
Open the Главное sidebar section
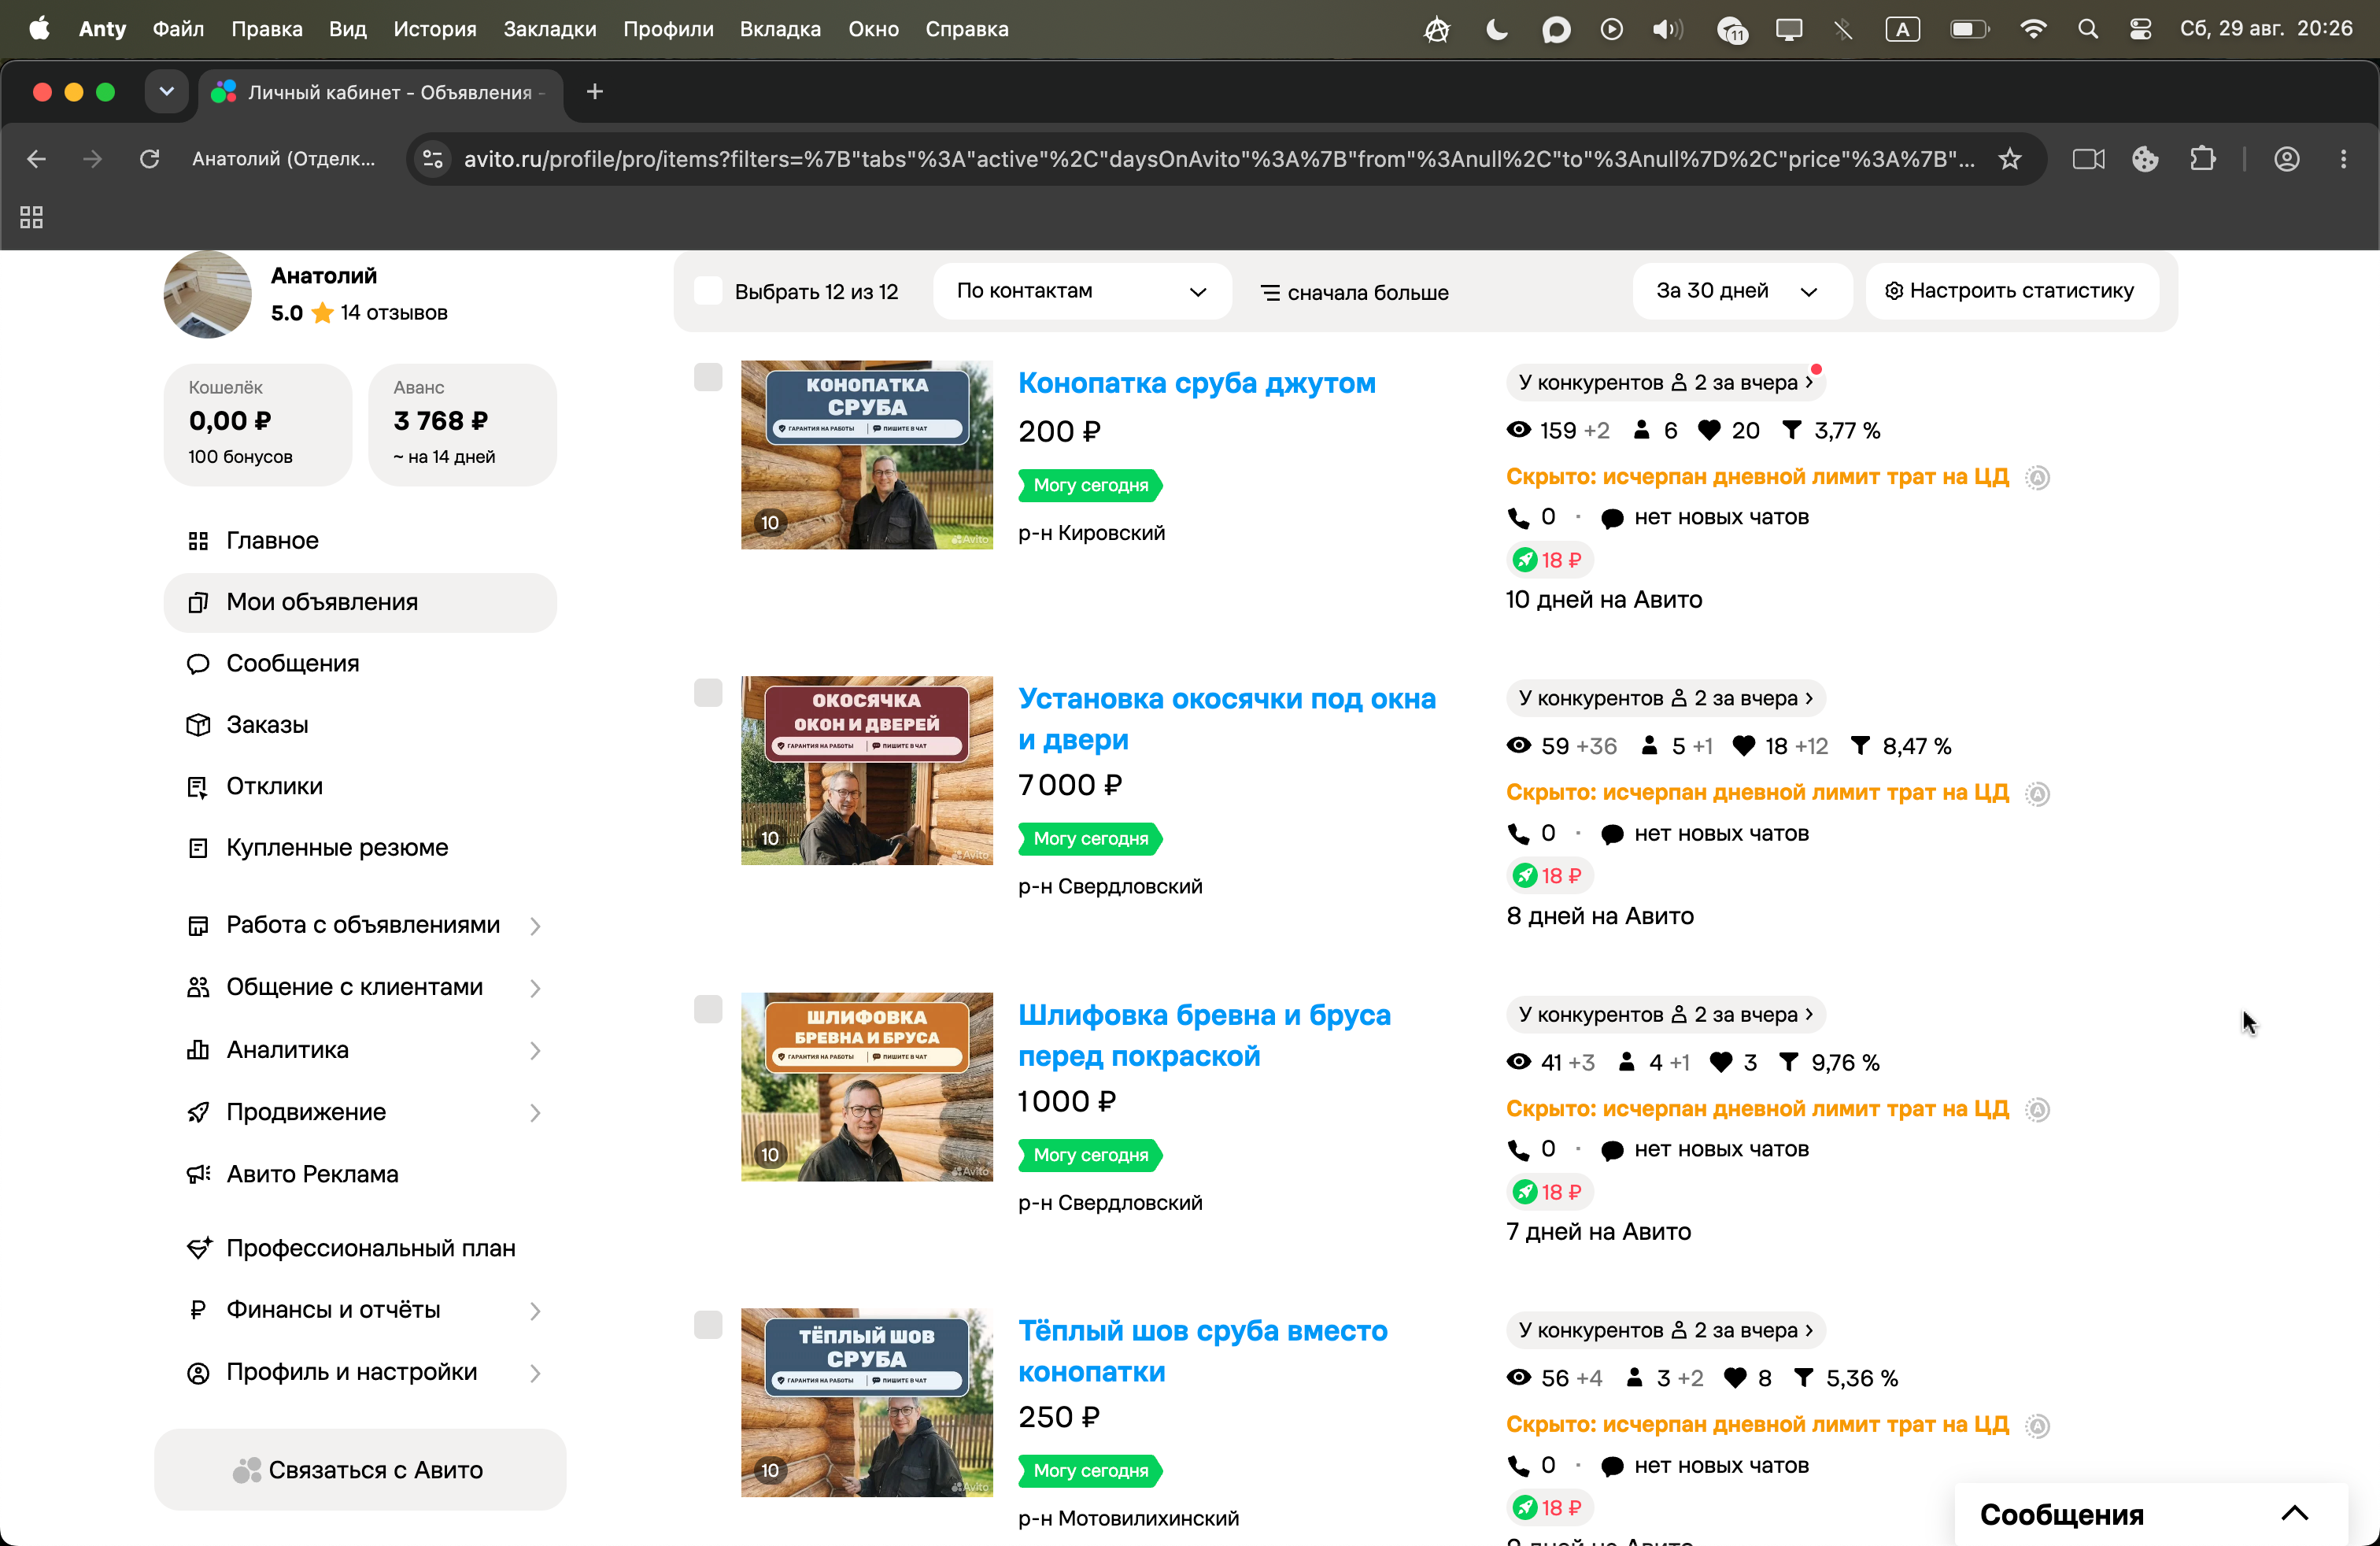point(360,541)
